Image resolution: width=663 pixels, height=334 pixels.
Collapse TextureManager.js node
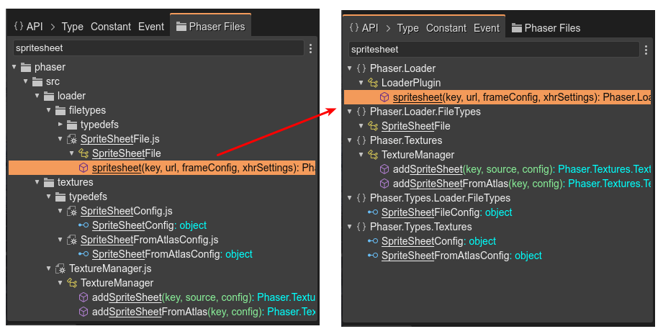point(49,268)
